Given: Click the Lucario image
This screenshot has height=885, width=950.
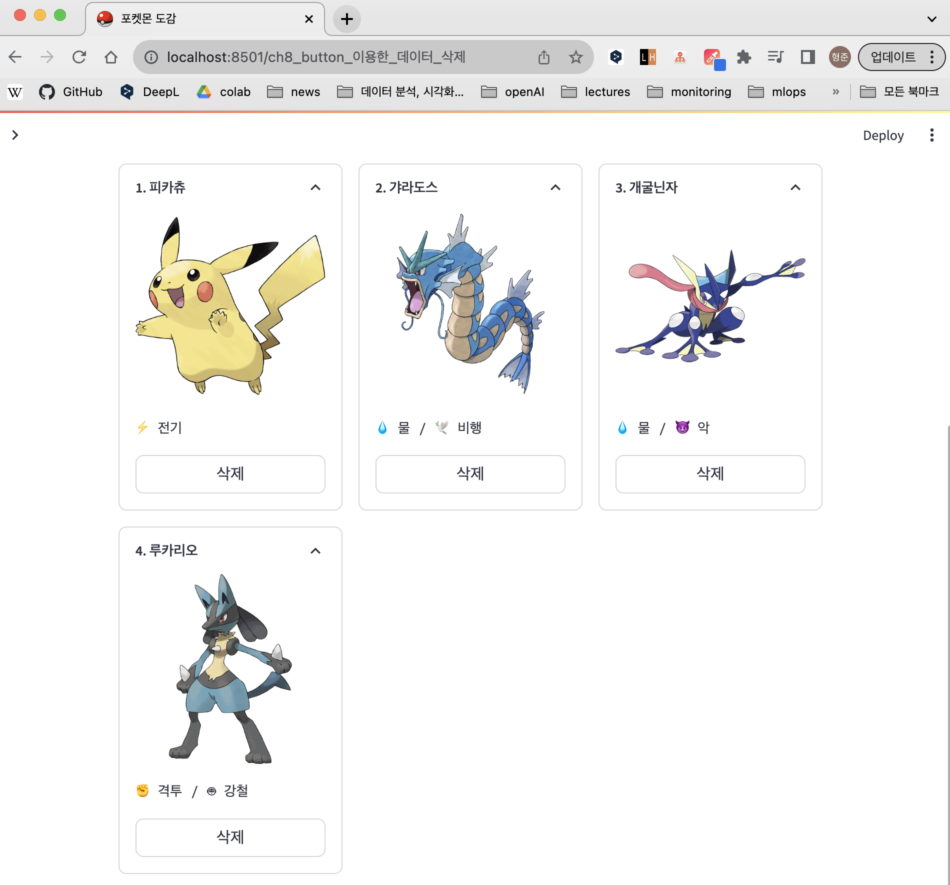Looking at the screenshot, I should pos(230,669).
